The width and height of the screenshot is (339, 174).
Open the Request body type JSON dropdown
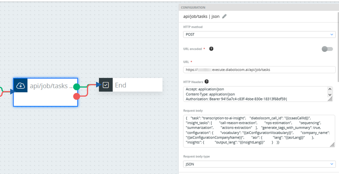pyautogui.click(x=259, y=164)
